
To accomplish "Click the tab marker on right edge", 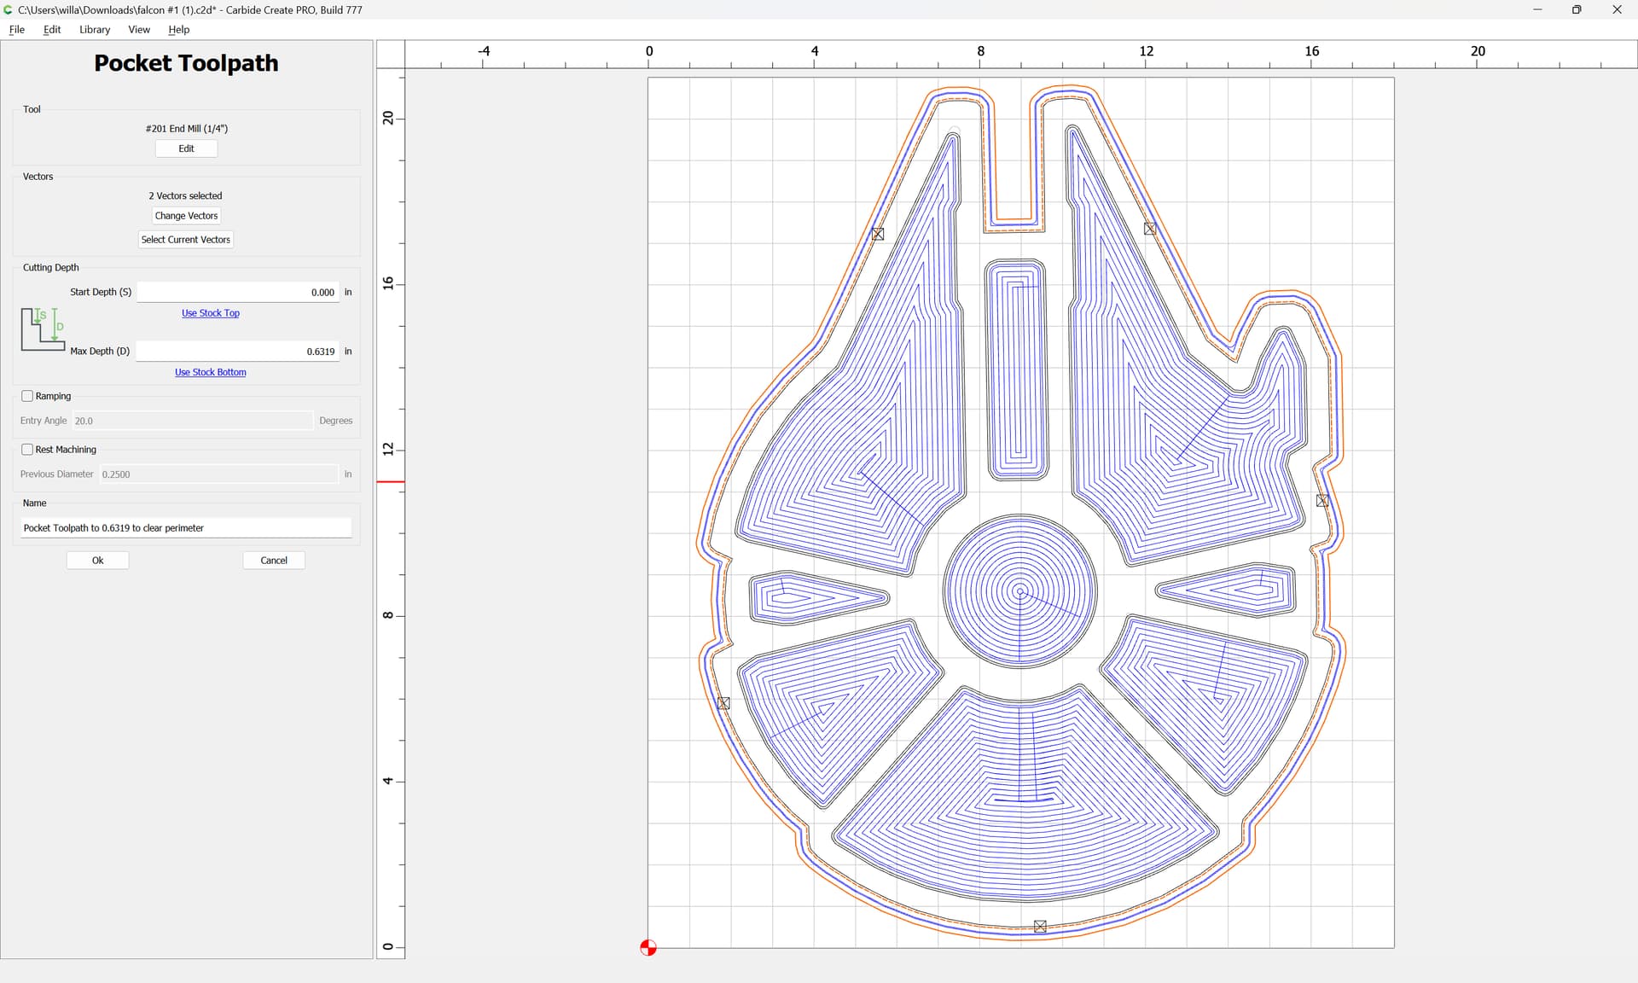I will click(1322, 501).
